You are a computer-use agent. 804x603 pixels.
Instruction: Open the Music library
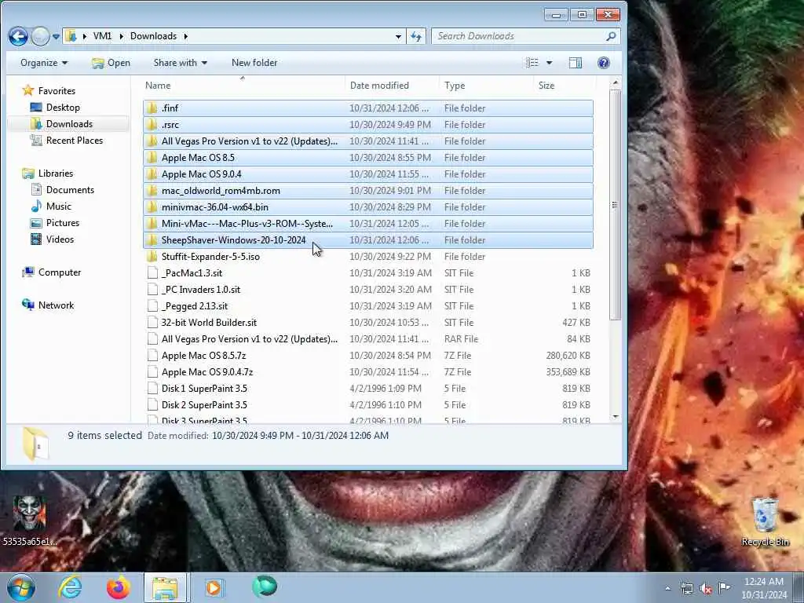51,206
